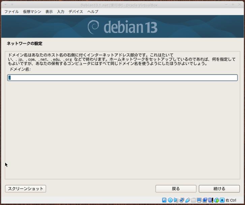Click the Debian 13 logo banner
The image size is (245, 205).
[x=123, y=27]
